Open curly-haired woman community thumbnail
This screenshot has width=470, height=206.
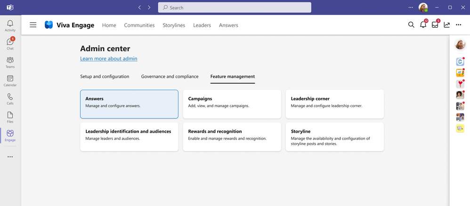(x=460, y=95)
